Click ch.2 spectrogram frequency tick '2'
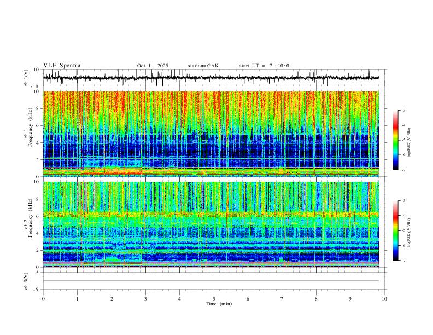This screenshot has width=433, height=335. 38,250
